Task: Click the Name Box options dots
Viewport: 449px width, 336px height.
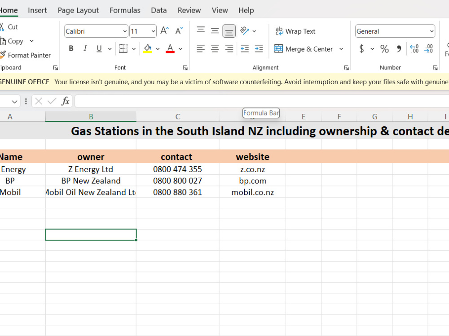Action: point(26,101)
